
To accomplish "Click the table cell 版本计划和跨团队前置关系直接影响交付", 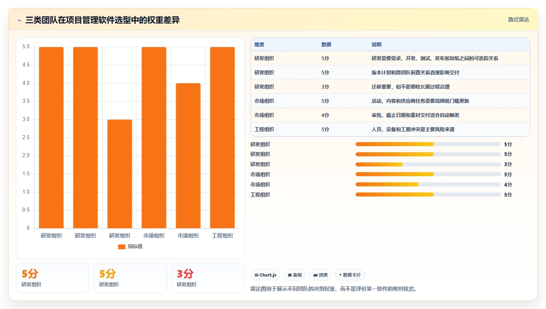I will click(415, 73).
